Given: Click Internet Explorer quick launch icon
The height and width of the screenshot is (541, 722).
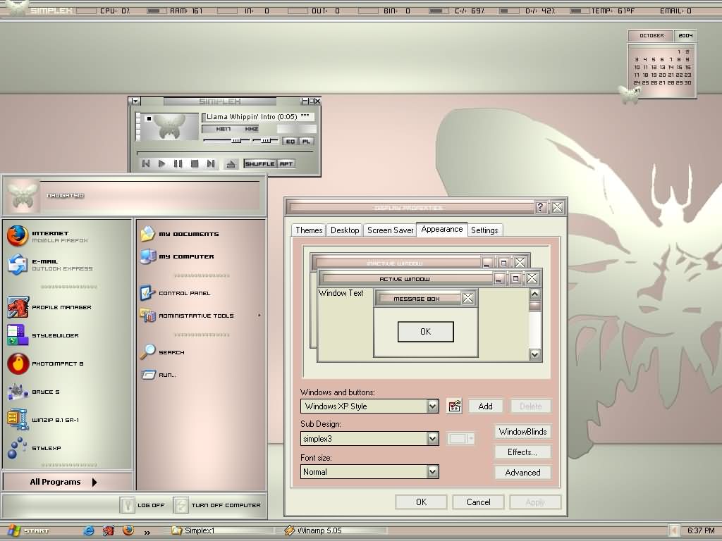Looking at the screenshot, I should 88,530.
